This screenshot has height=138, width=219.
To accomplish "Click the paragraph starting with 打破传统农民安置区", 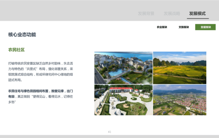I will click(40, 72).
